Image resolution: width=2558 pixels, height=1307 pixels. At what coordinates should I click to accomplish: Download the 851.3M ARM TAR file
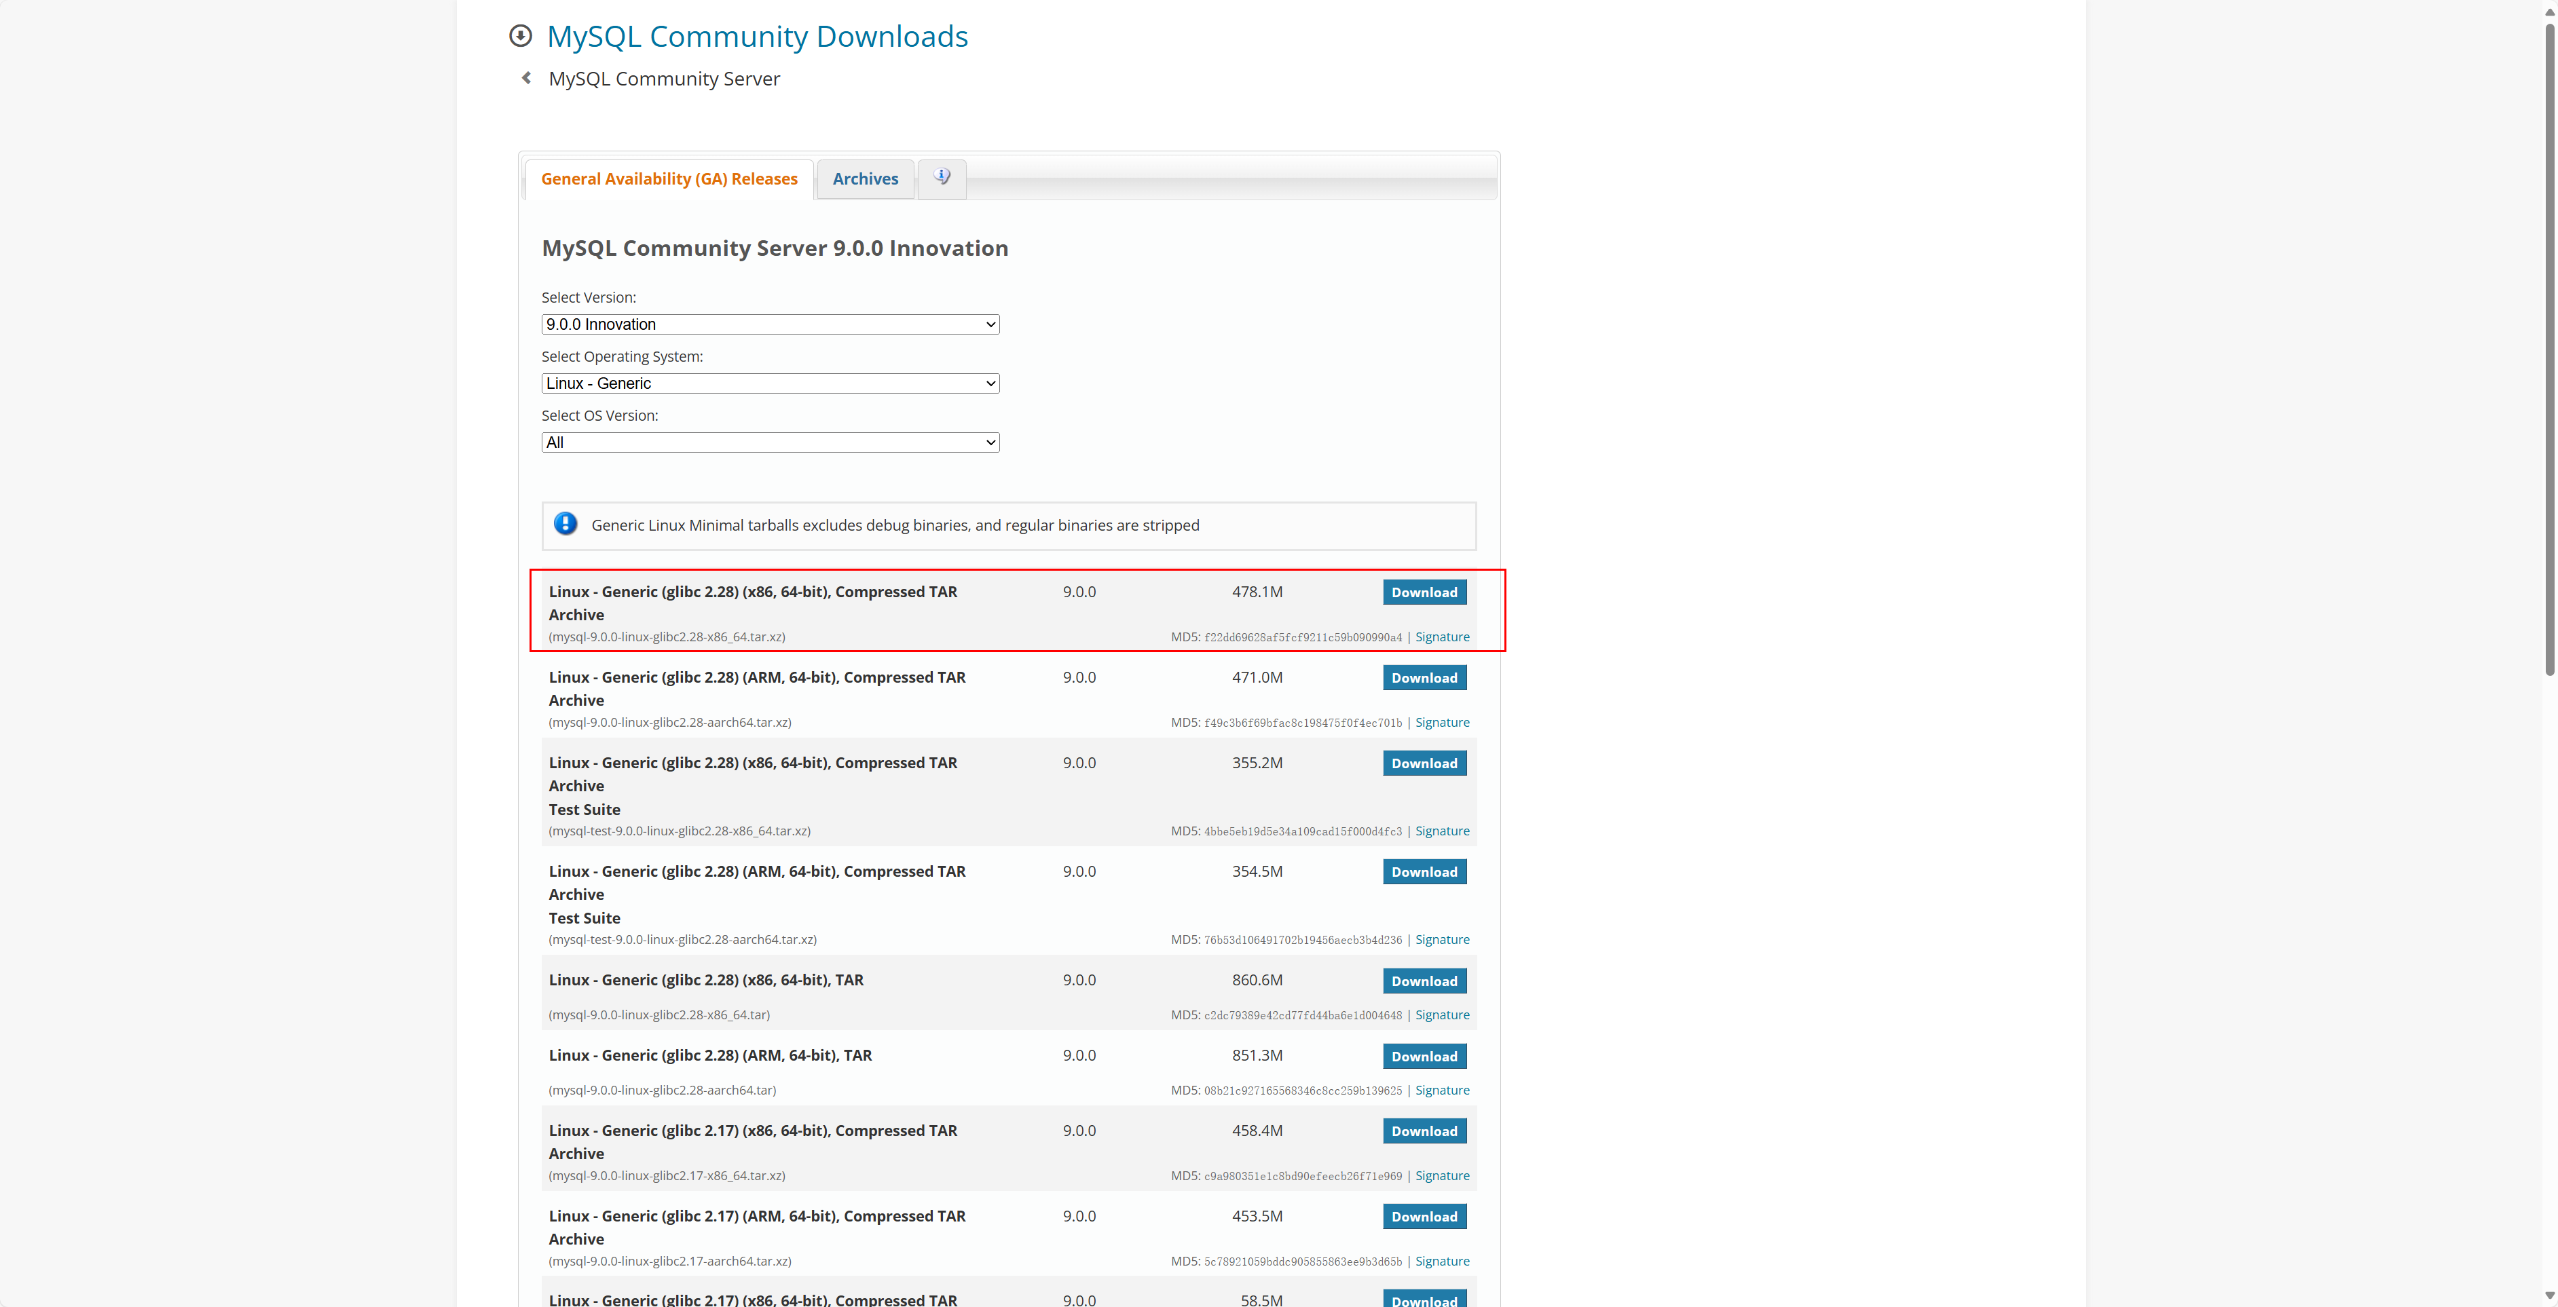pyautogui.click(x=1423, y=1056)
